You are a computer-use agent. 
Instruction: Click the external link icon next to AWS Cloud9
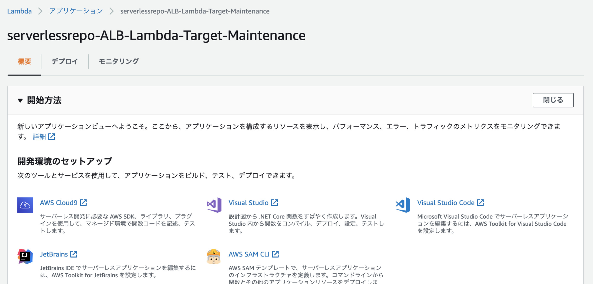83,202
